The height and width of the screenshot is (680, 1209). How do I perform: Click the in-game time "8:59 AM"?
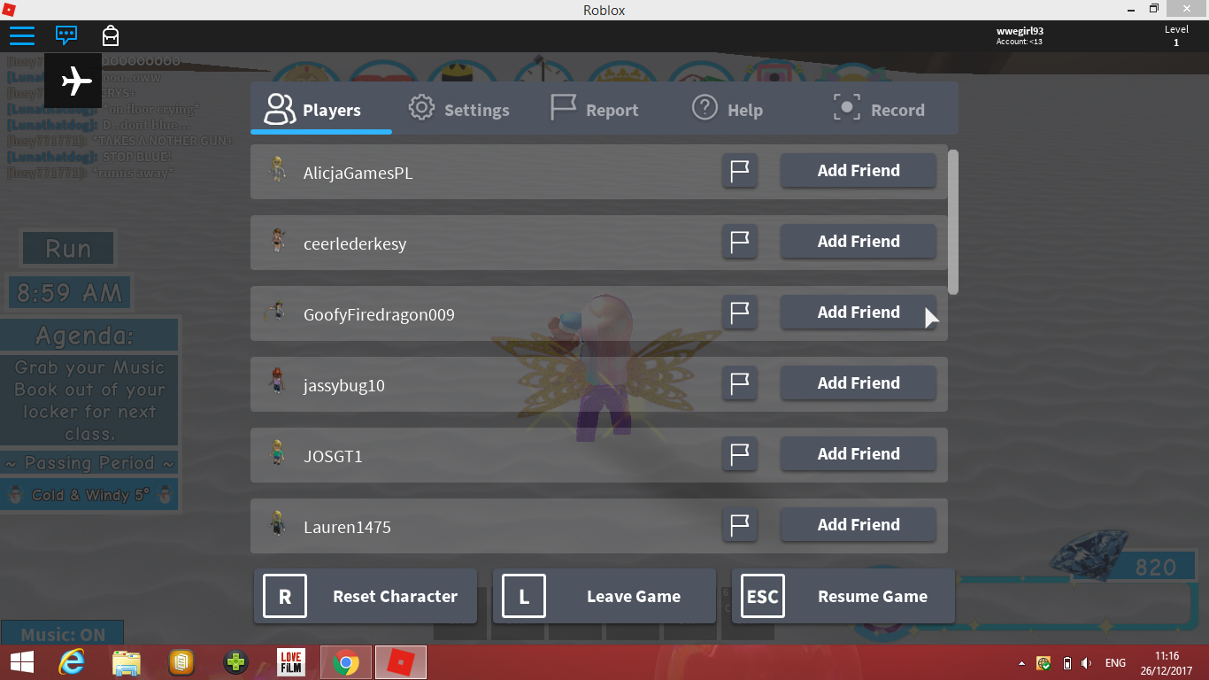(x=69, y=293)
